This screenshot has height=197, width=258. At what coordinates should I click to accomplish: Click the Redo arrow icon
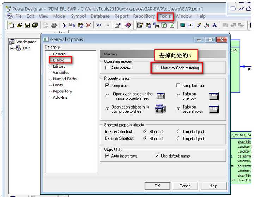pyautogui.click(x=107, y=25)
